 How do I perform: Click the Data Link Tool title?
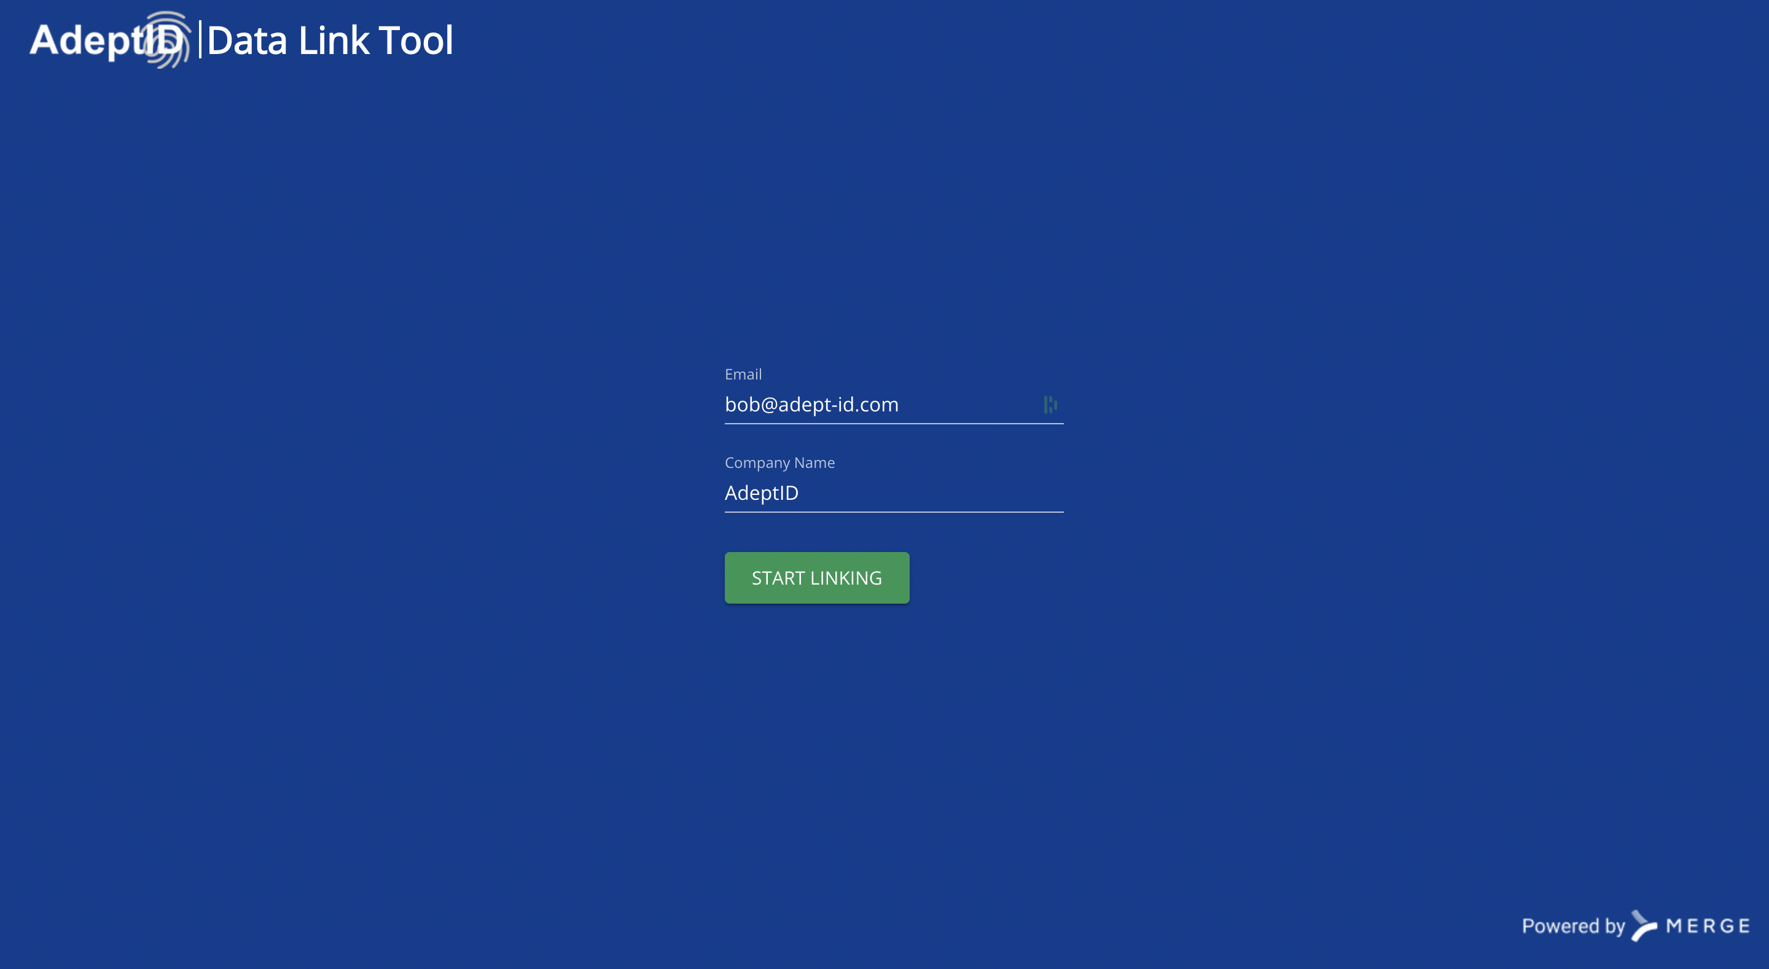pos(330,41)
